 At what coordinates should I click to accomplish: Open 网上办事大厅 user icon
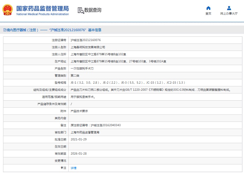pos(229,8)
